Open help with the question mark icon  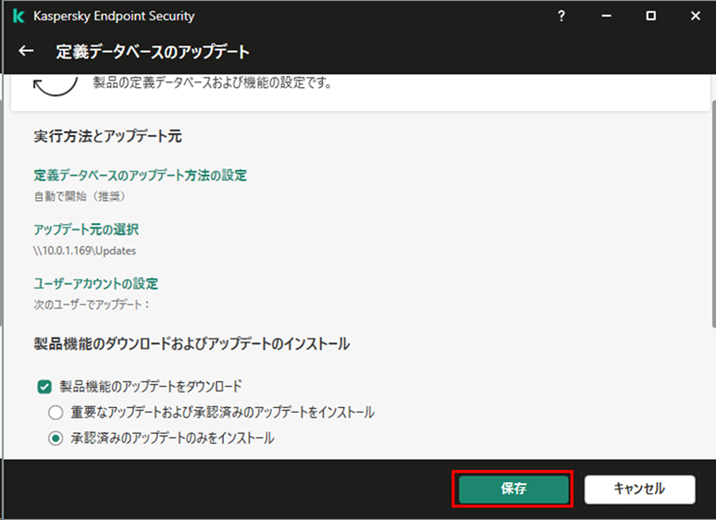pos(562,16)
